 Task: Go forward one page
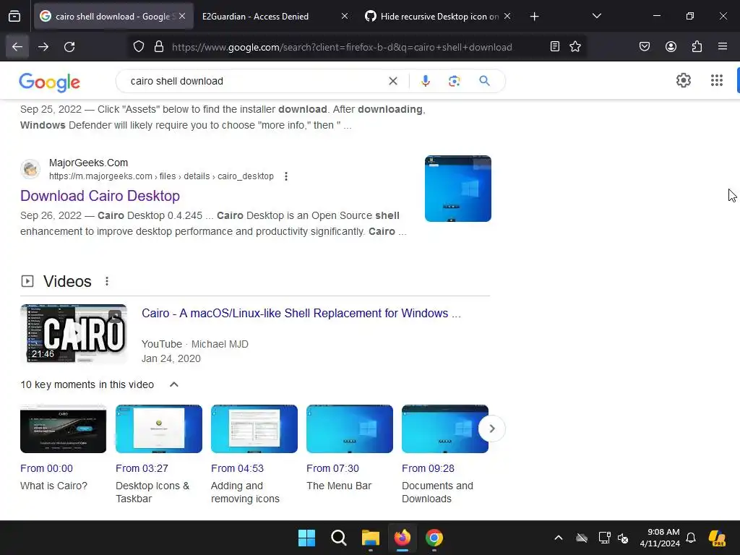point(43,47)
